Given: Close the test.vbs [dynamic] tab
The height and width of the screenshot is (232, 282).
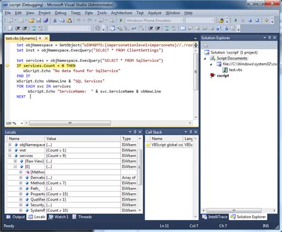Looking at the screenshot, I should pos(46,38).
